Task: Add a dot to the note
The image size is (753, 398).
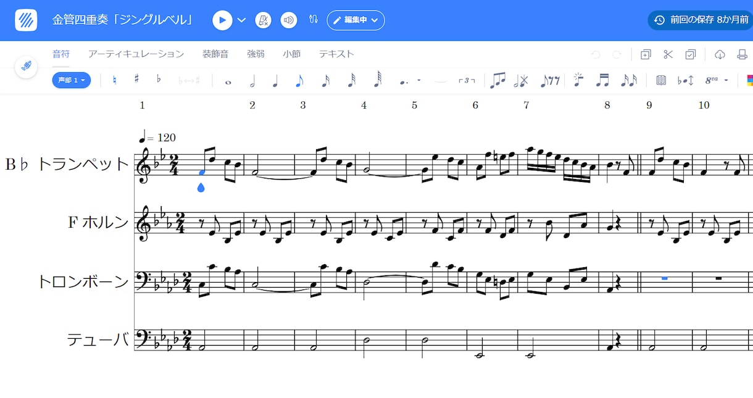Action: click(404, 81)
